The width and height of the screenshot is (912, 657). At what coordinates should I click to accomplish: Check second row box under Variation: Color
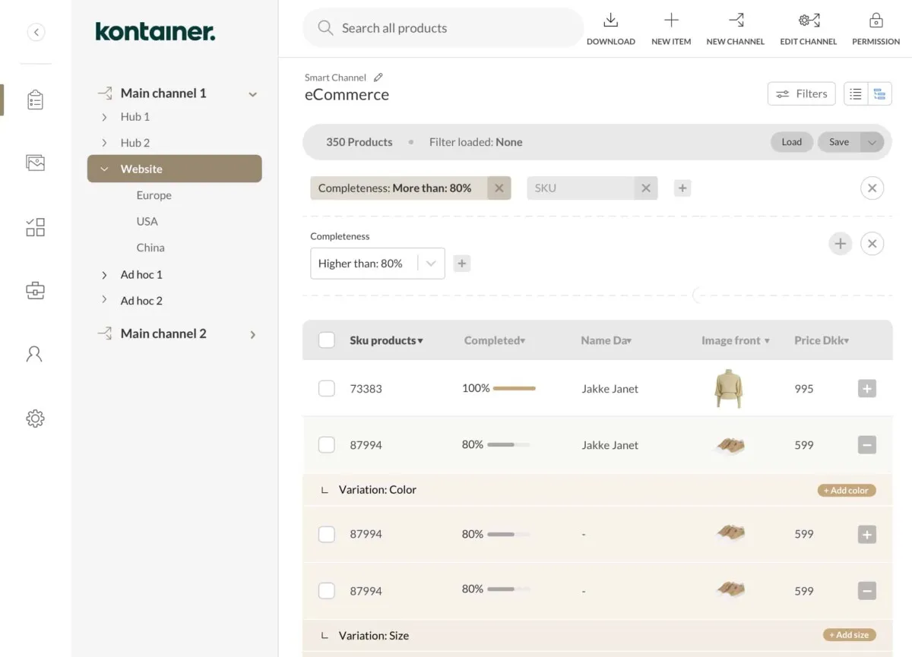click(x=327, y=591)
